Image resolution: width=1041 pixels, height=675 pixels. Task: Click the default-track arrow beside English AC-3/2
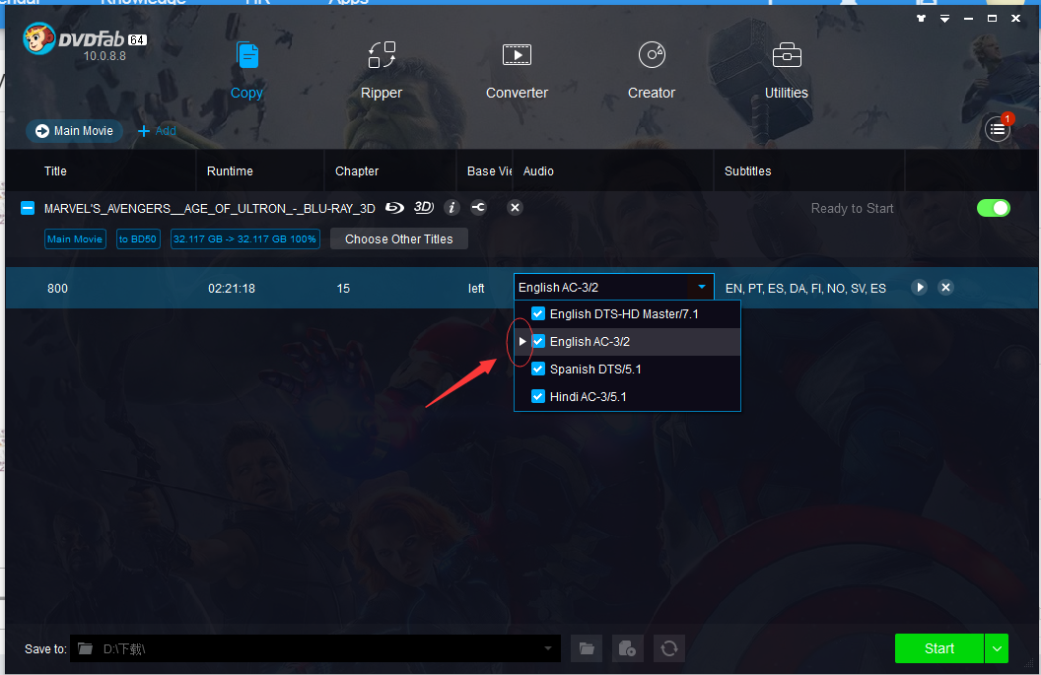click(522, 341)
